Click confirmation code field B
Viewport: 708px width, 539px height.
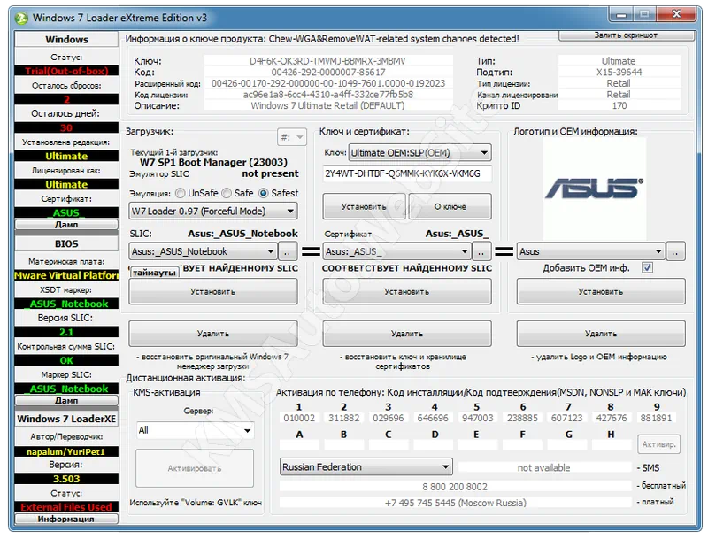coord(343,445)
